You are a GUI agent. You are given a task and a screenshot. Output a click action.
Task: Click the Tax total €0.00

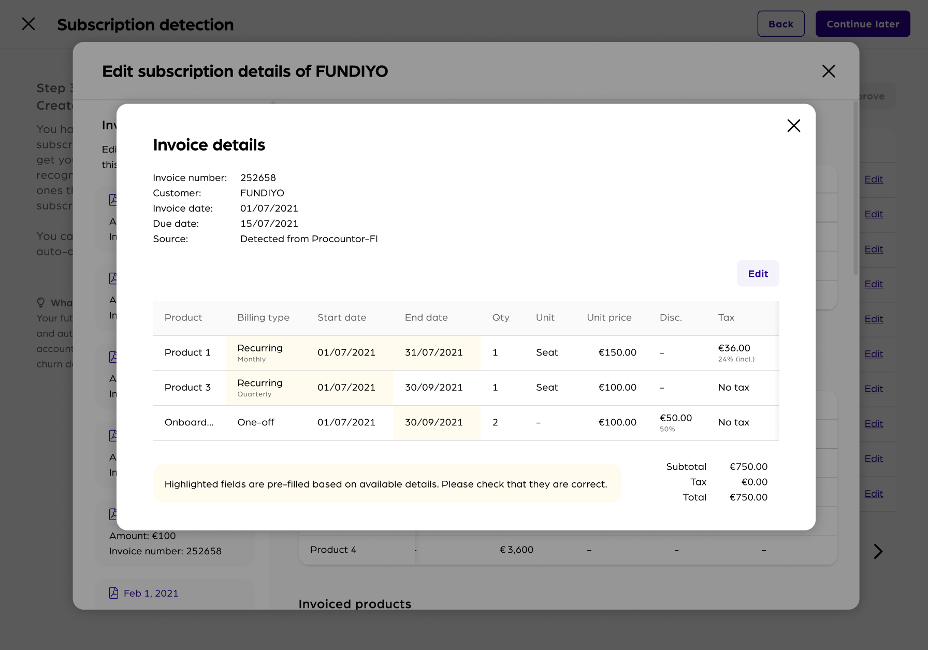pos(755,482)
